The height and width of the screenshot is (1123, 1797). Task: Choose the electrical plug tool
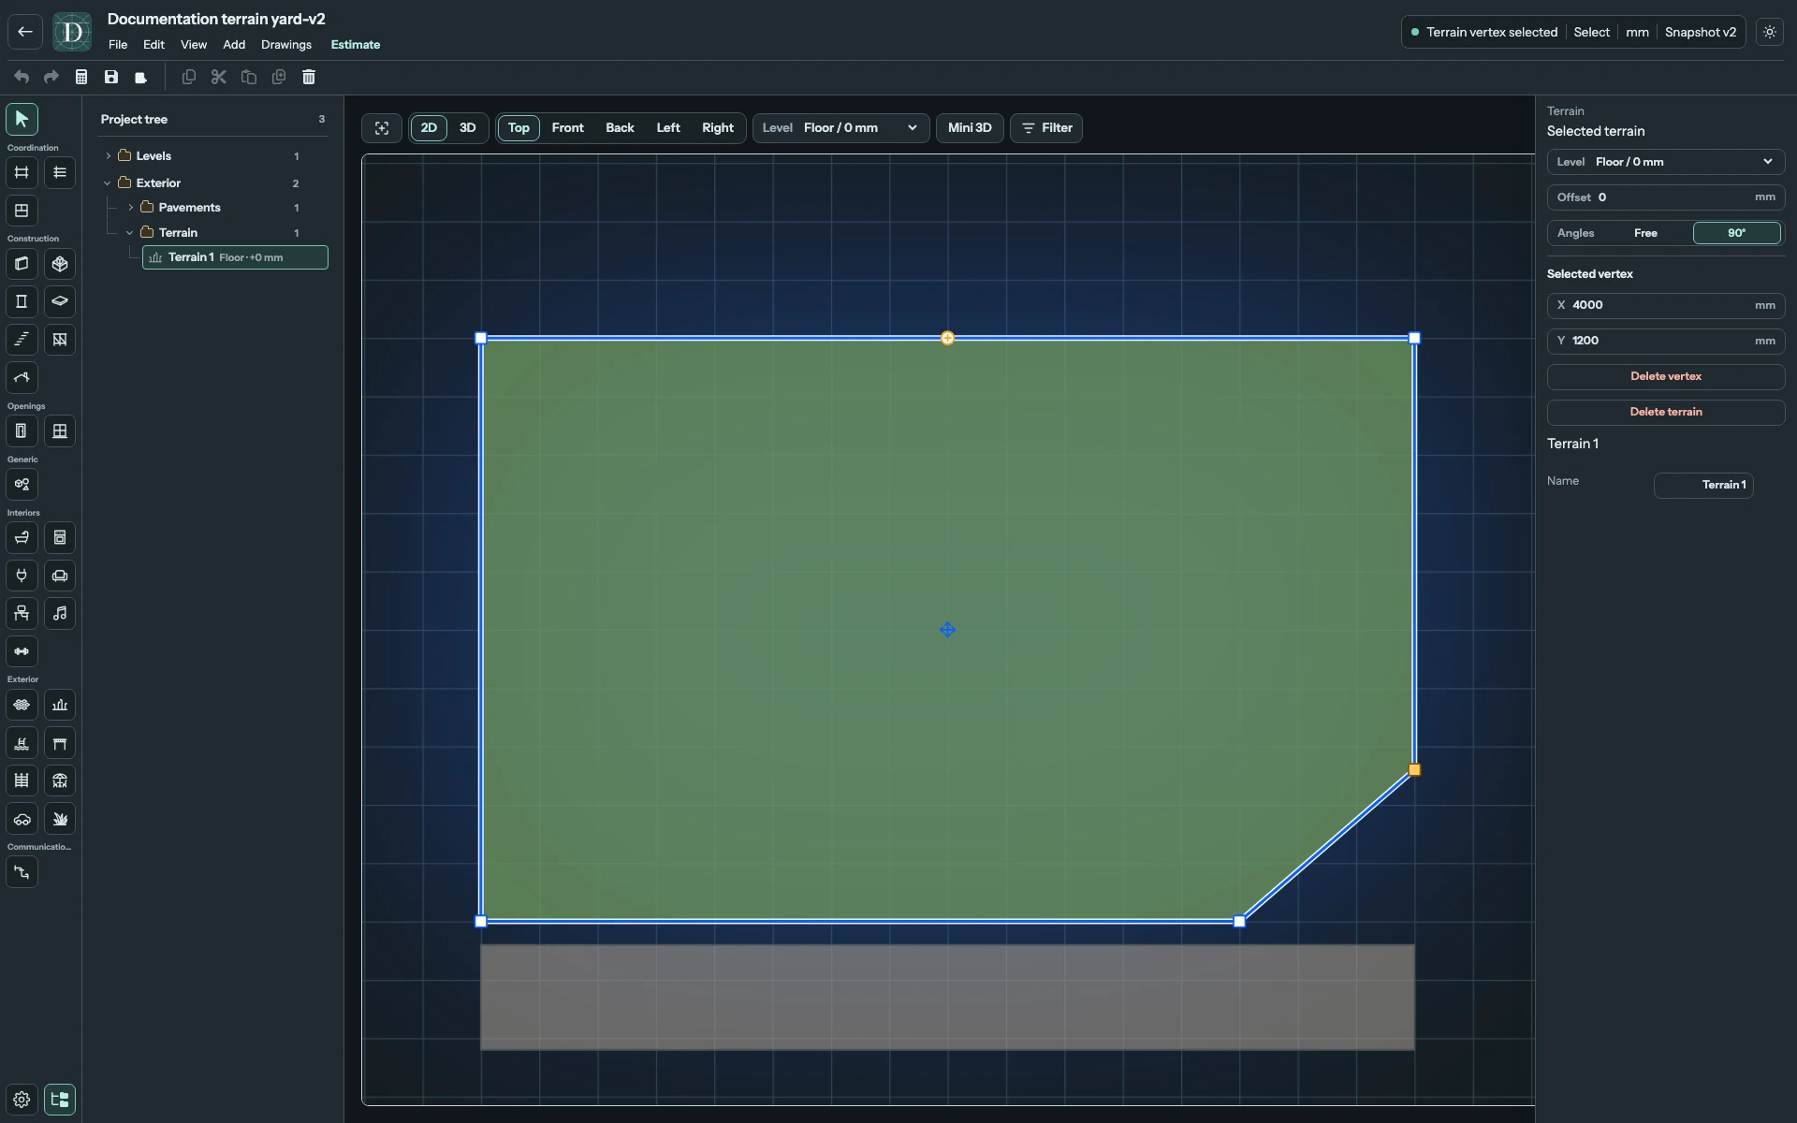point(22,576)
